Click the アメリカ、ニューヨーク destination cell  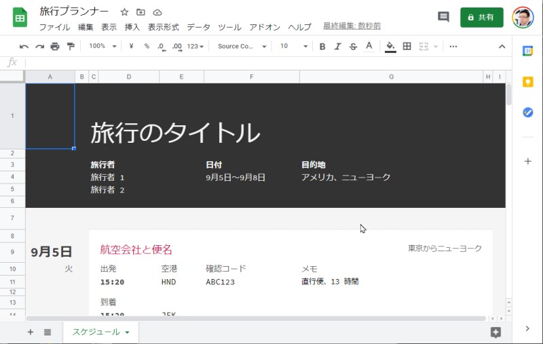345,177
